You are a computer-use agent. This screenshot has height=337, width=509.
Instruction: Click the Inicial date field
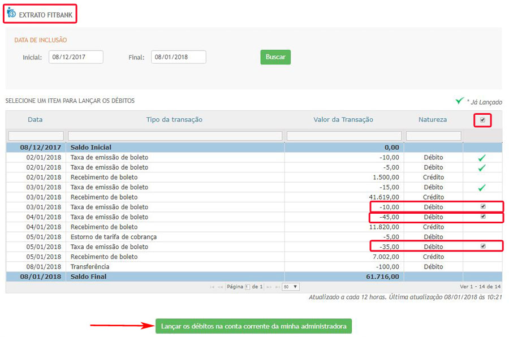(76, 57)
